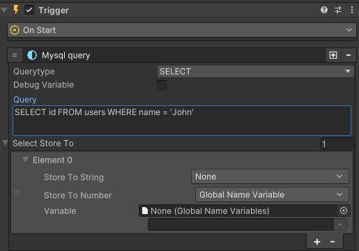
Task: Click the Debug Variable label
Action: point(43,85)
